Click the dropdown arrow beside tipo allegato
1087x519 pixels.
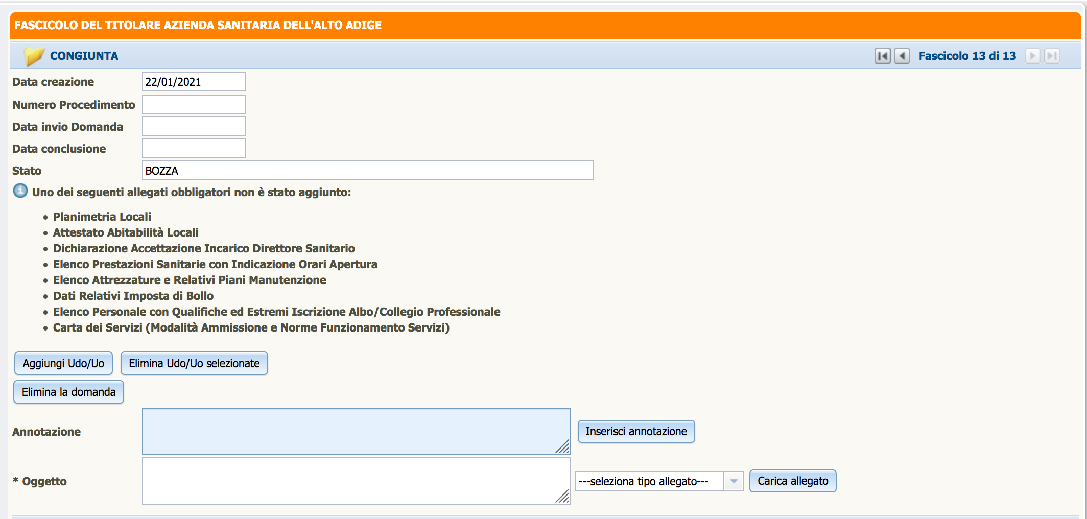pyautogui.click(x=734, y=481)
